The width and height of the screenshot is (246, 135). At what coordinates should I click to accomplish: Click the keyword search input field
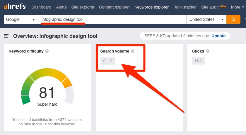pos(112,19)
